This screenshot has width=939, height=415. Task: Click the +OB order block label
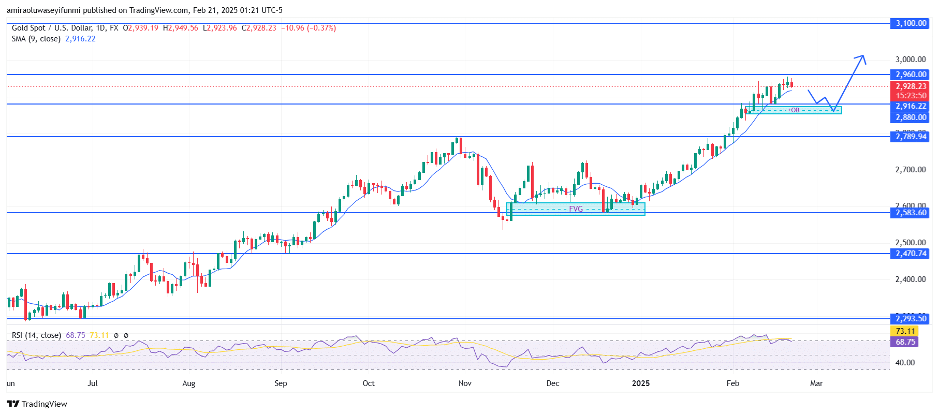(794, 110)
